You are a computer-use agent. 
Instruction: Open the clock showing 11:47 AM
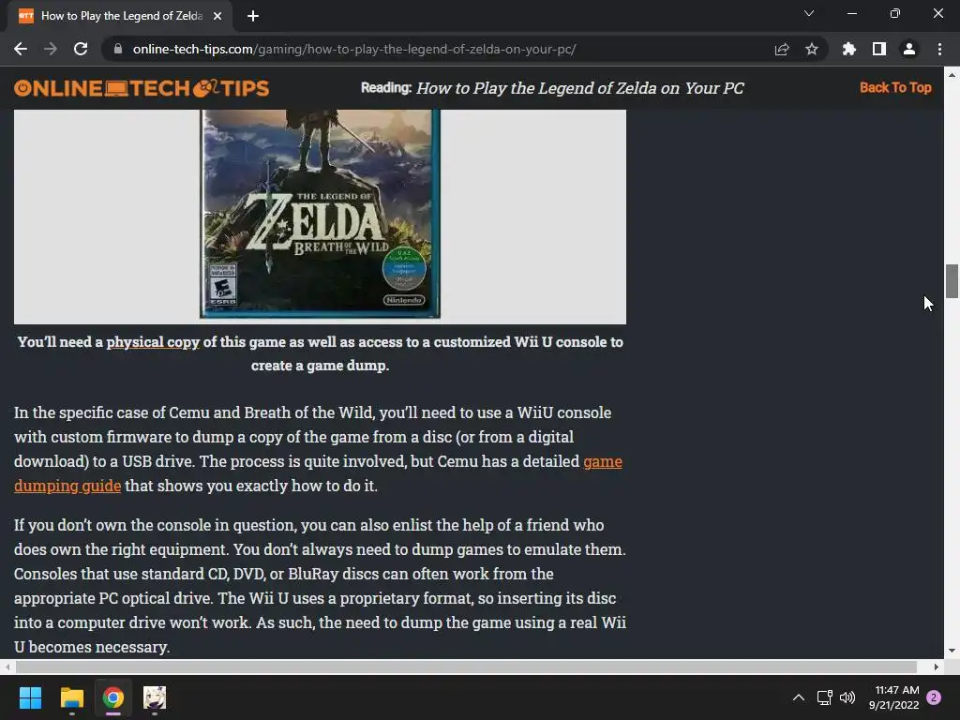893,697
